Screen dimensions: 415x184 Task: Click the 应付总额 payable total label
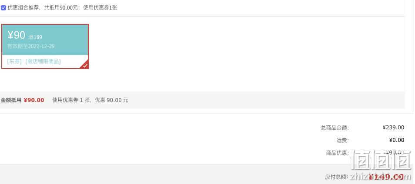pyautogui.click(x=337, y=177)
